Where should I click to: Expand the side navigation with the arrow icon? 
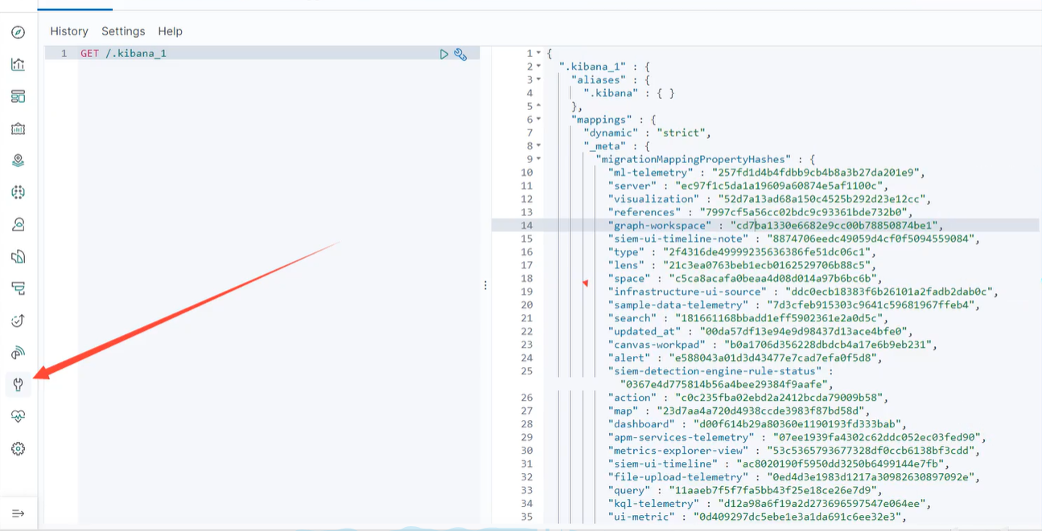pos(18,513)
